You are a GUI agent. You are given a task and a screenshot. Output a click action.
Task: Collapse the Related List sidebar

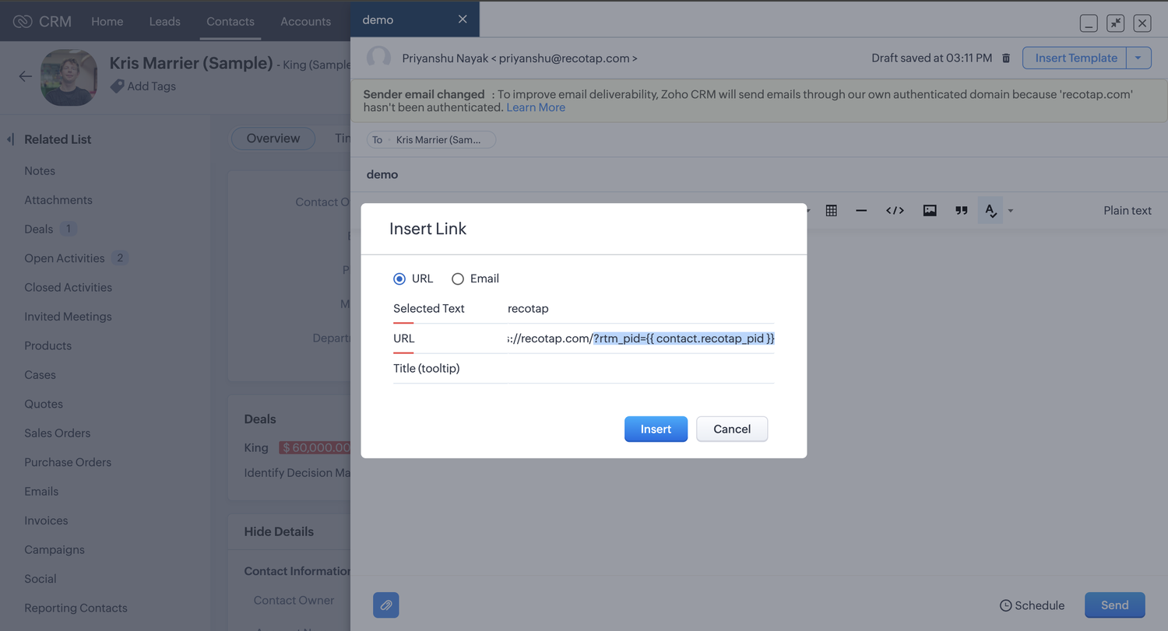pyautogui.click(x=10, y=139)
